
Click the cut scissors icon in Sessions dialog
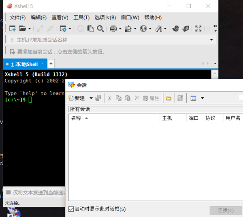coord(109,98)
